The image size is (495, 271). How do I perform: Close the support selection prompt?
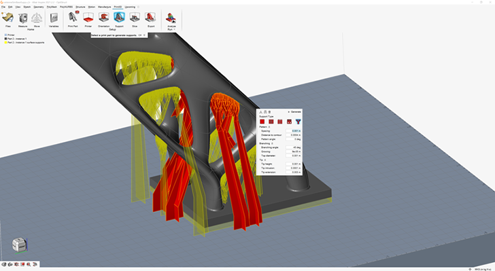click(x=145, y=35)
